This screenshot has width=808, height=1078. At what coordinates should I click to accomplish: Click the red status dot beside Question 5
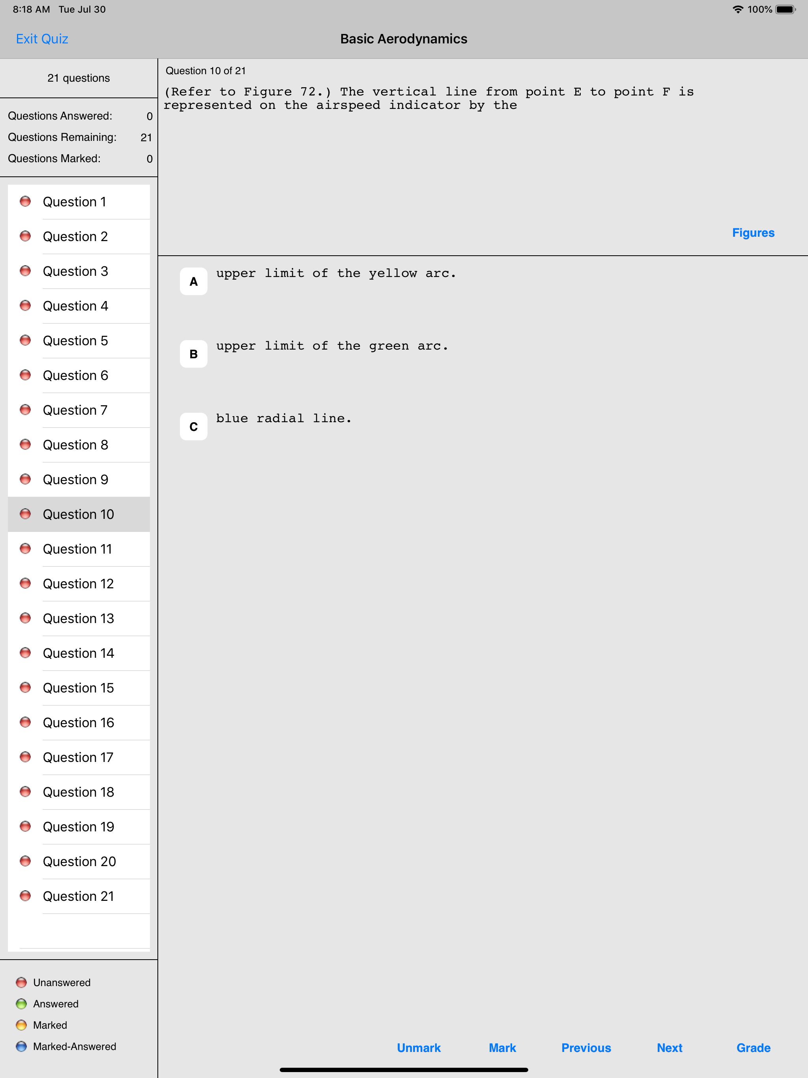pyautogui.click(x=25, y=340)
